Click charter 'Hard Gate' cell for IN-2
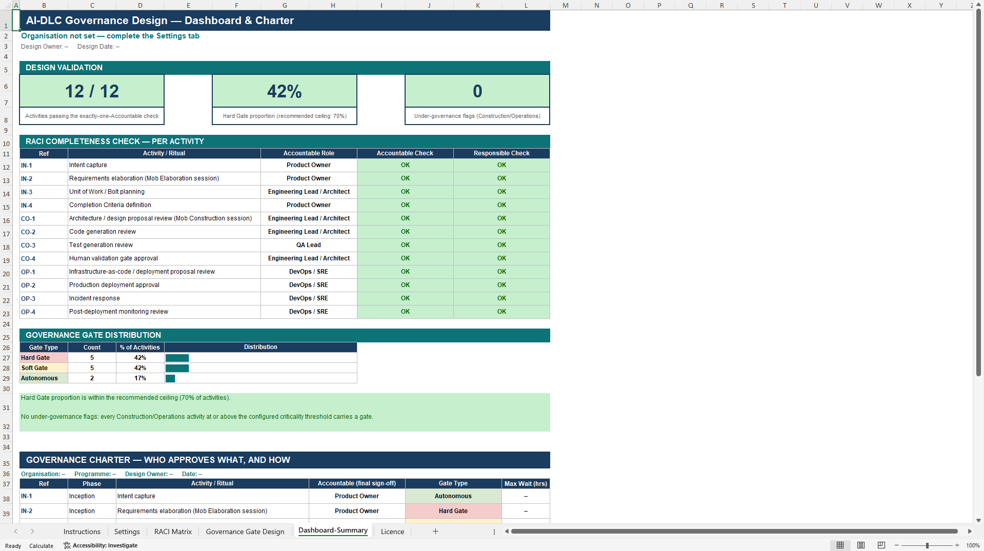984x551 pixels. click(453, 511)
